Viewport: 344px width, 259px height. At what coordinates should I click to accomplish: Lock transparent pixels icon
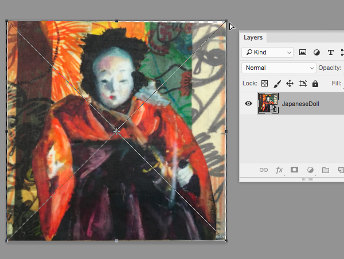click(x=264, y=83)
